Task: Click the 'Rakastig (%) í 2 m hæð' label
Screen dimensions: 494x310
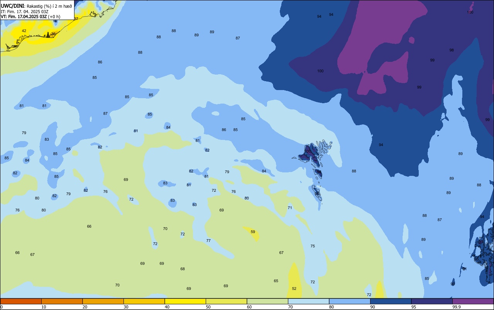Action: point(49,6)
